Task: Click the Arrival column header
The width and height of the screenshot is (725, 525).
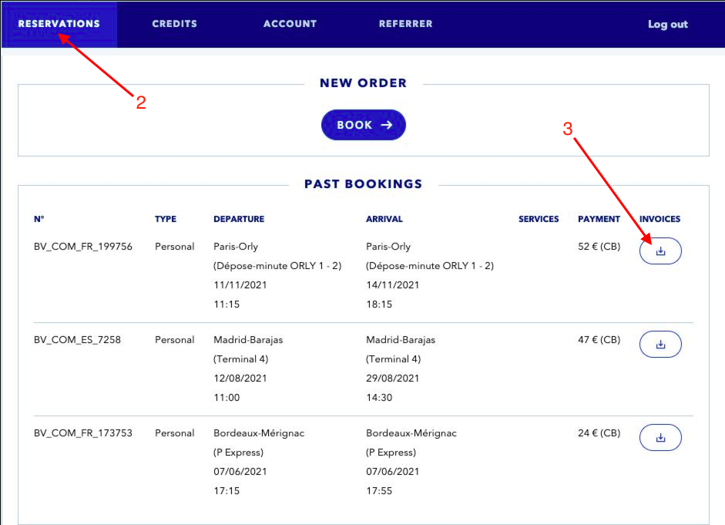Action: click(x=384, y=219)
